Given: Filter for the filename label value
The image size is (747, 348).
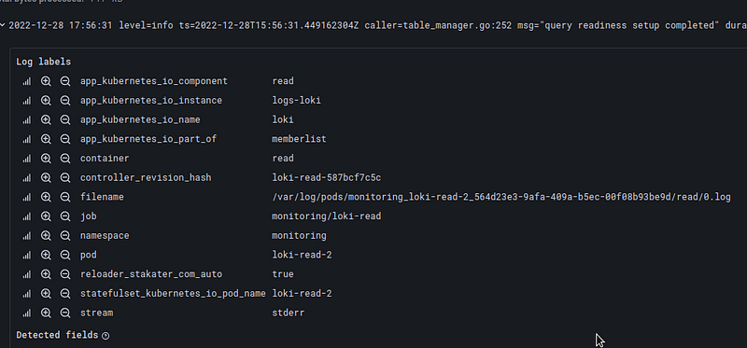Looking at the screenshot, I should [x=46, y=197].
